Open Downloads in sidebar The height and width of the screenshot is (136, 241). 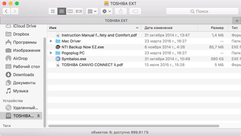pos(20,75)
